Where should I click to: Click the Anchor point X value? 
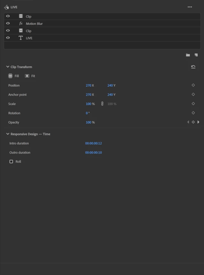[88, 95]
